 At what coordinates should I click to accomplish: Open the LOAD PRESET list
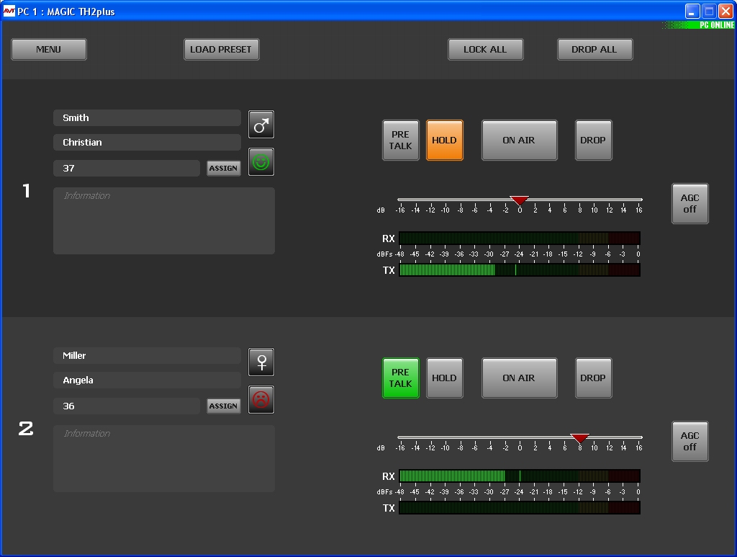tap(221, 50)
